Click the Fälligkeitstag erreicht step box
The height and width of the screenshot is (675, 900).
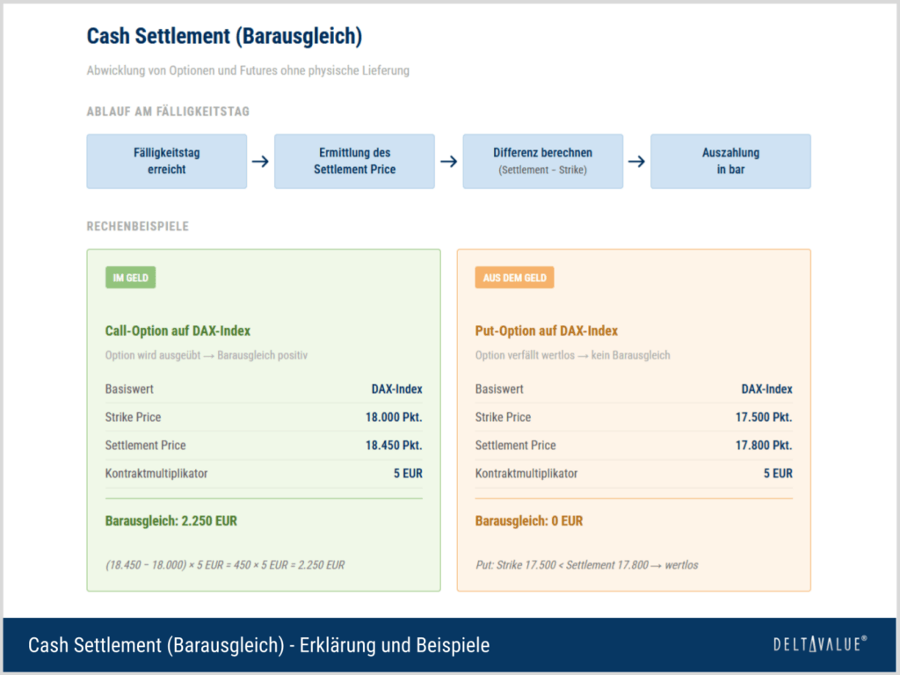pos(166,162)
